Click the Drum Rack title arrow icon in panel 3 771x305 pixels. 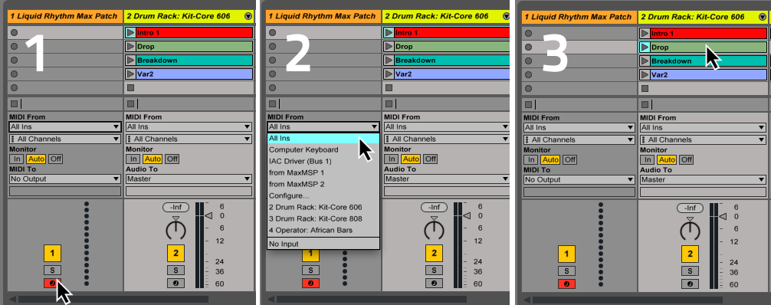point(762,17)
